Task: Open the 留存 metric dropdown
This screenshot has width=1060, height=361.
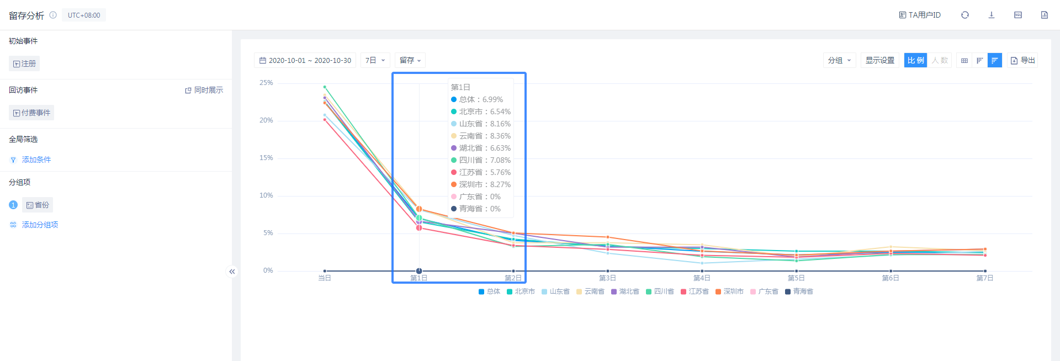Action: tap(410, 60)
